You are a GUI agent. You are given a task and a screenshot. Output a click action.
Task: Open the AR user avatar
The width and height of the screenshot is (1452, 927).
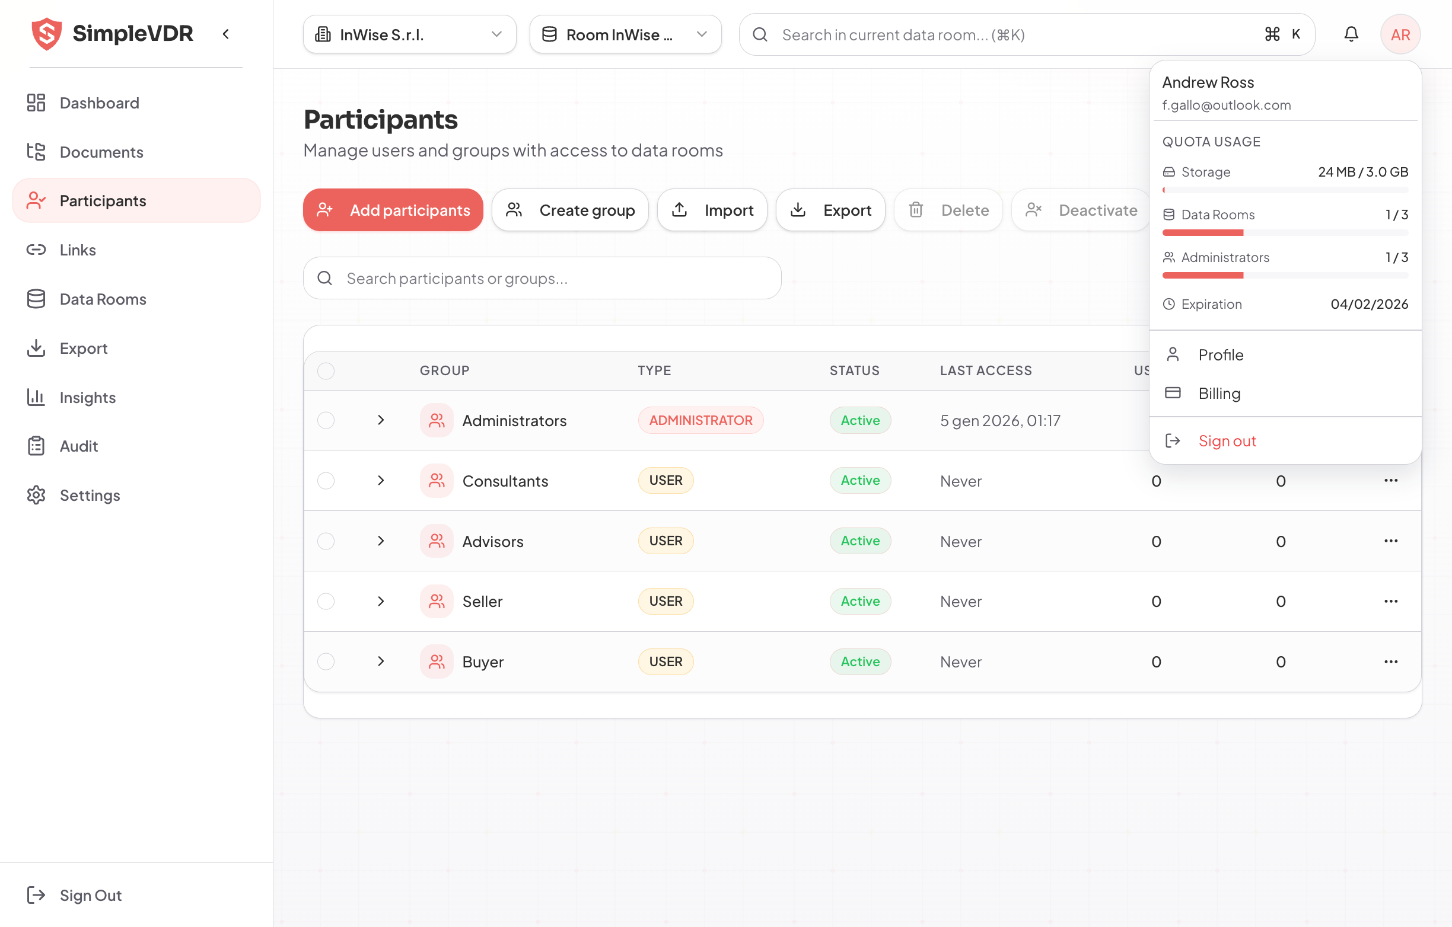click(1400, 34)
